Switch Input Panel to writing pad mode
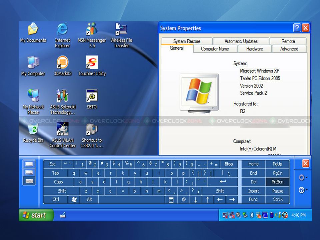The height and width of the screenshot is (240, 320). (29, 164)
